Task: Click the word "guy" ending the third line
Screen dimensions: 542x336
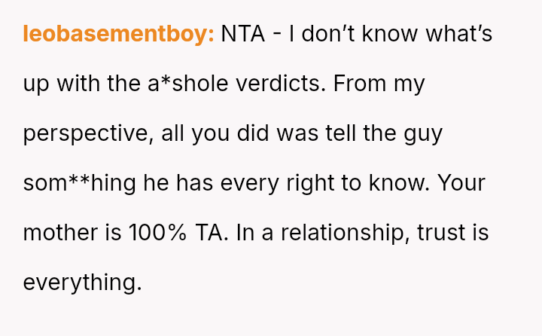Action: [x=424, y=134]
